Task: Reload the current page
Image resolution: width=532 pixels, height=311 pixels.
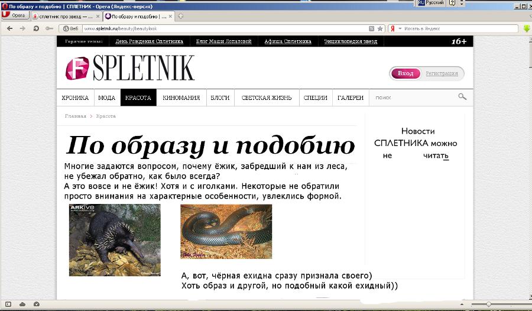Action: click(x=35, y=28)
